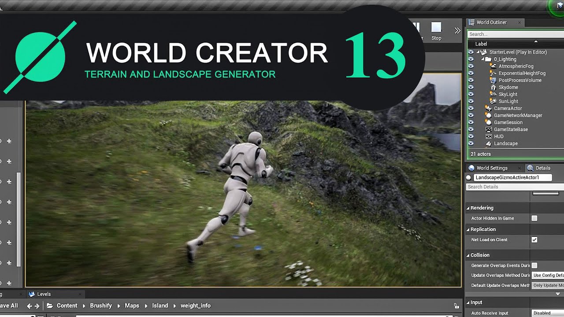Screen dimensions: 564x317
Task: Select the AtmosphericFog actor icon
Action: pyautogui.click(x=493, y=66)
